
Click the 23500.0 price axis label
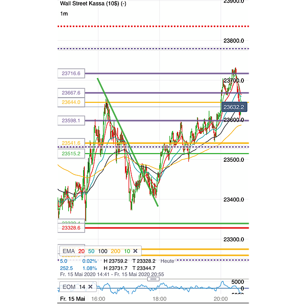pyautogui.click(x=233, y=160)
